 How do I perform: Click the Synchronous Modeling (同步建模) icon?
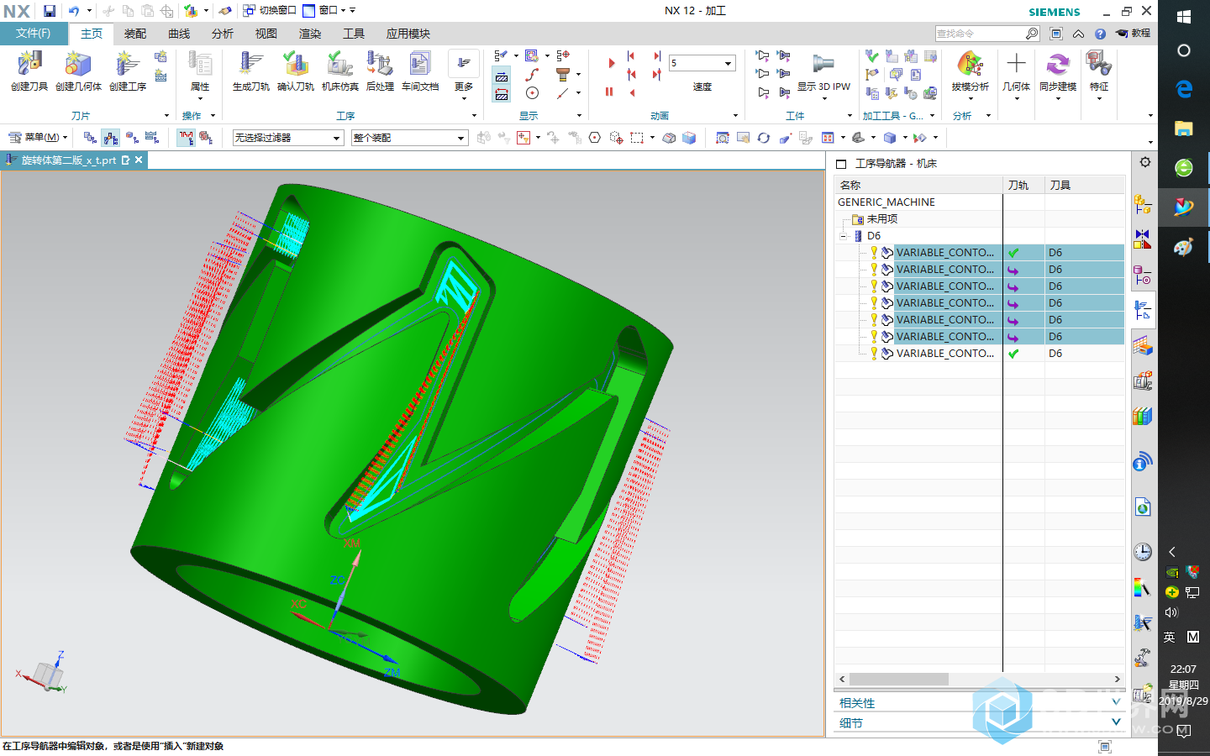click(1058, 72)
